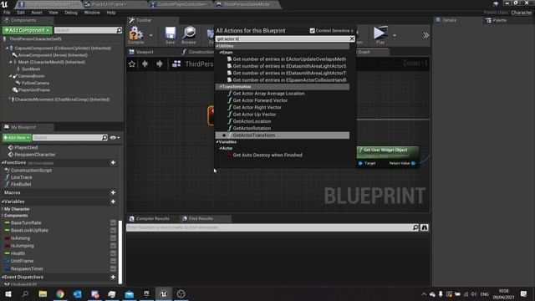Toggle the RespawnTimer visibility eye
The image size is (535, 301).
[x=114, y=269]
